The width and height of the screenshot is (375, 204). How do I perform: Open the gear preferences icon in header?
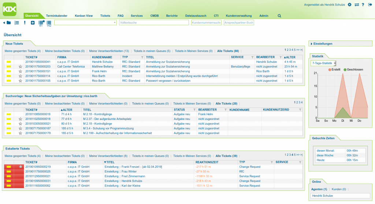pyautogui.click(x=349, y=5)
